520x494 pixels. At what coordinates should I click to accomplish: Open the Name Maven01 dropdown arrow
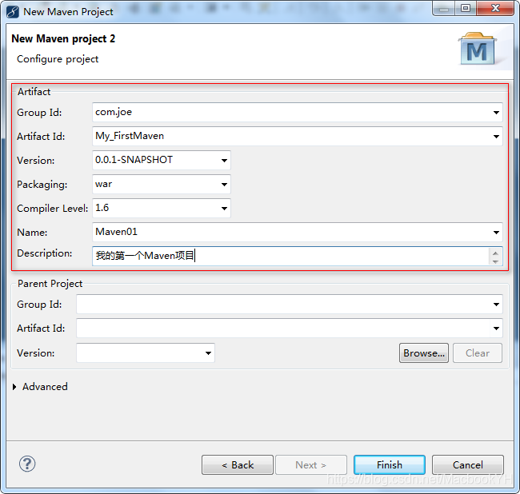click(496, 233)
